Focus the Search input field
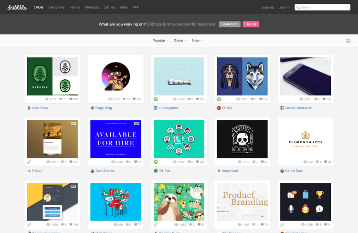Viewport: 358px width, 233px height. (x=322, y=7)
